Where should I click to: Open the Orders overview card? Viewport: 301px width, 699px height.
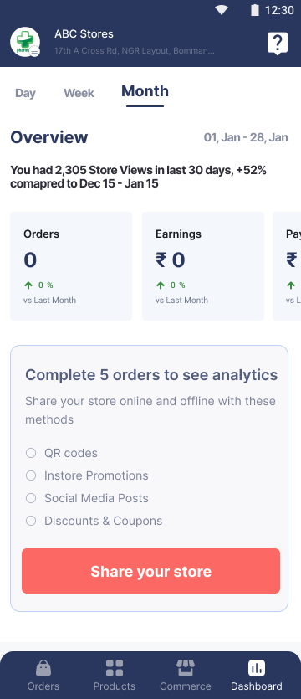(71, 266)
